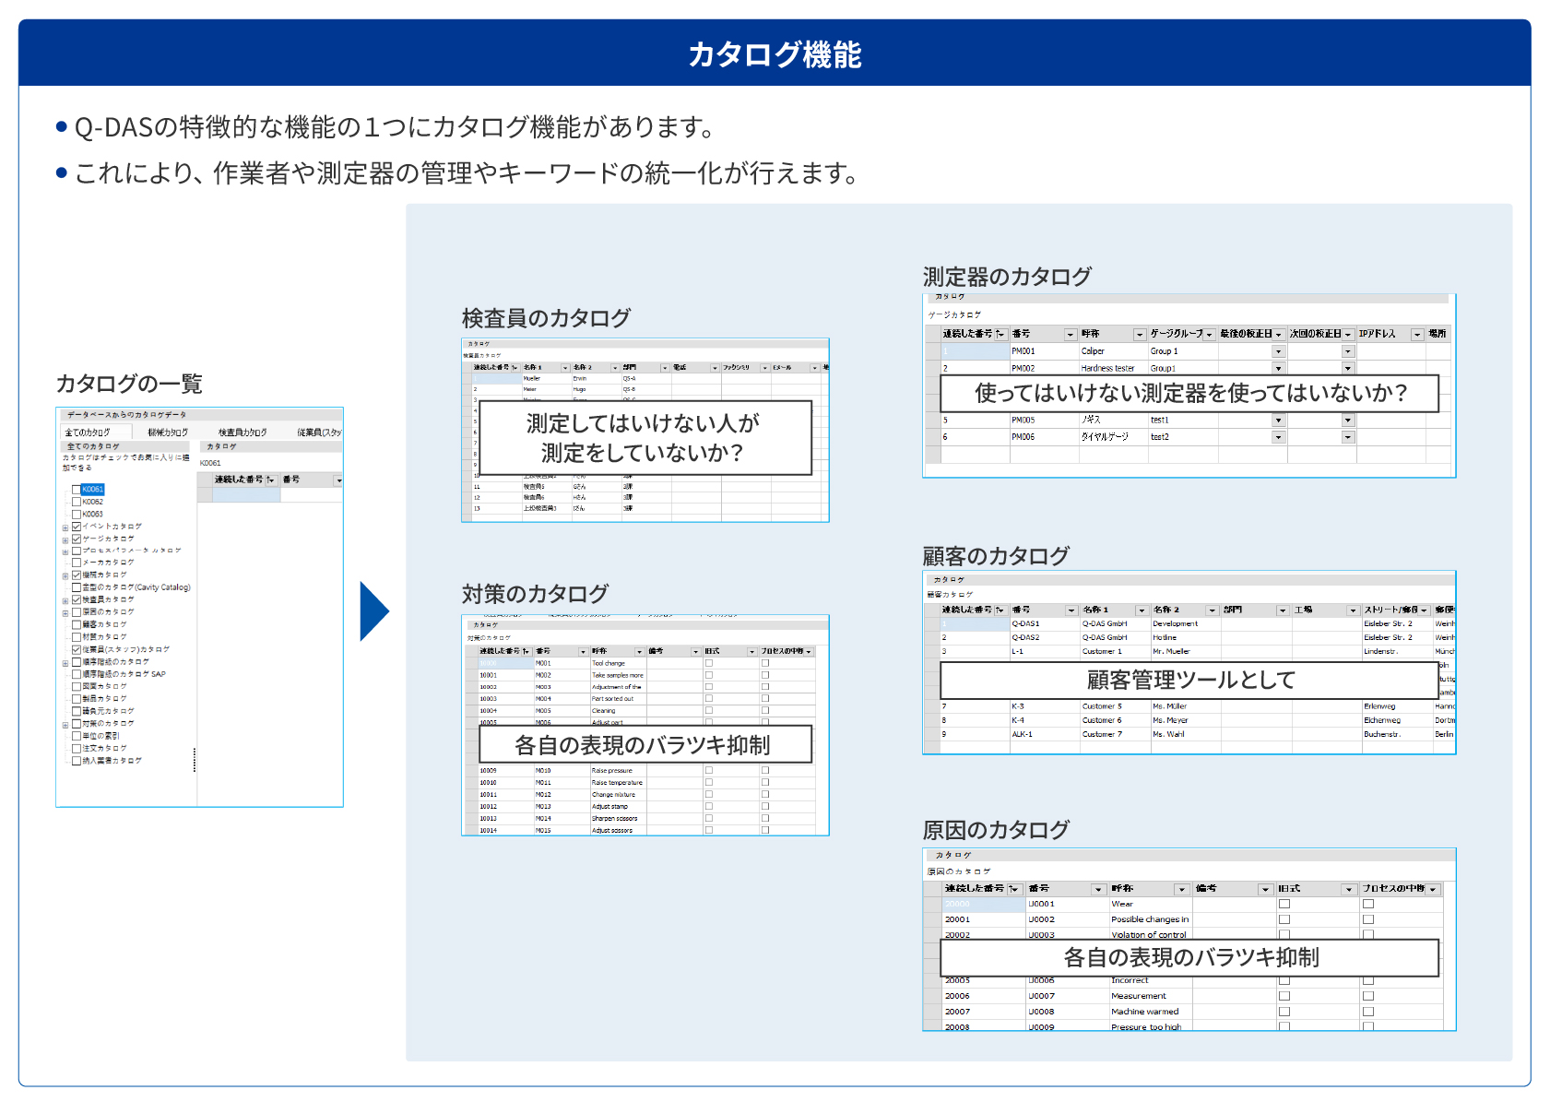
Task: Select the ALK-1 number cell
Action: pos(1044,734)
